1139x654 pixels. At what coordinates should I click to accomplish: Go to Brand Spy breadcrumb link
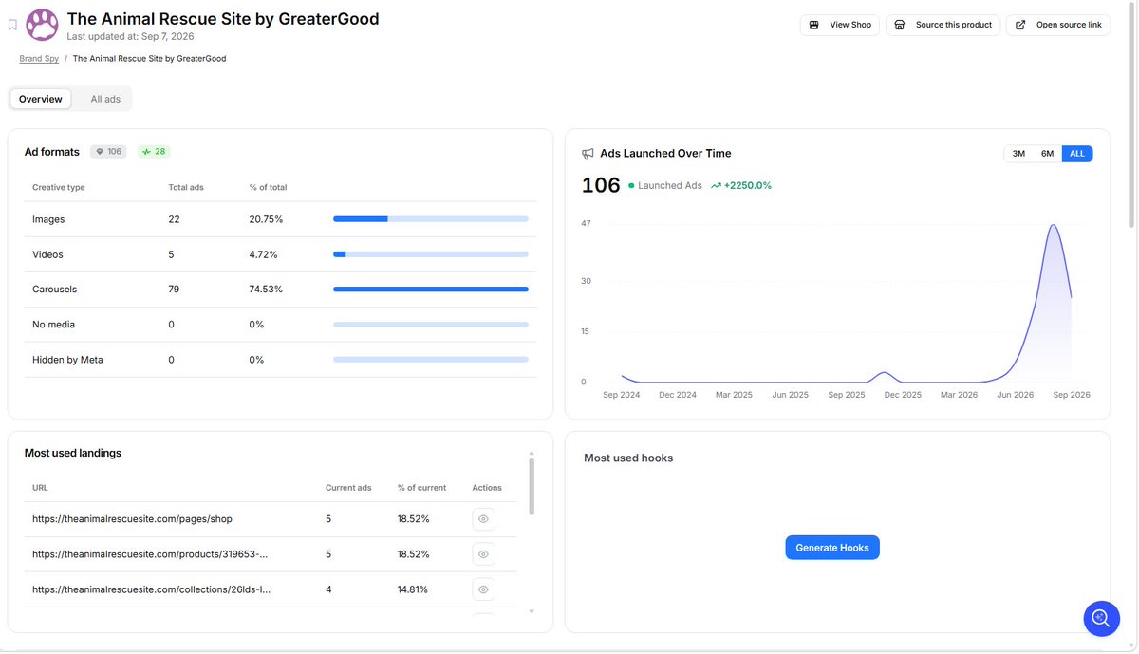[39, 59]
